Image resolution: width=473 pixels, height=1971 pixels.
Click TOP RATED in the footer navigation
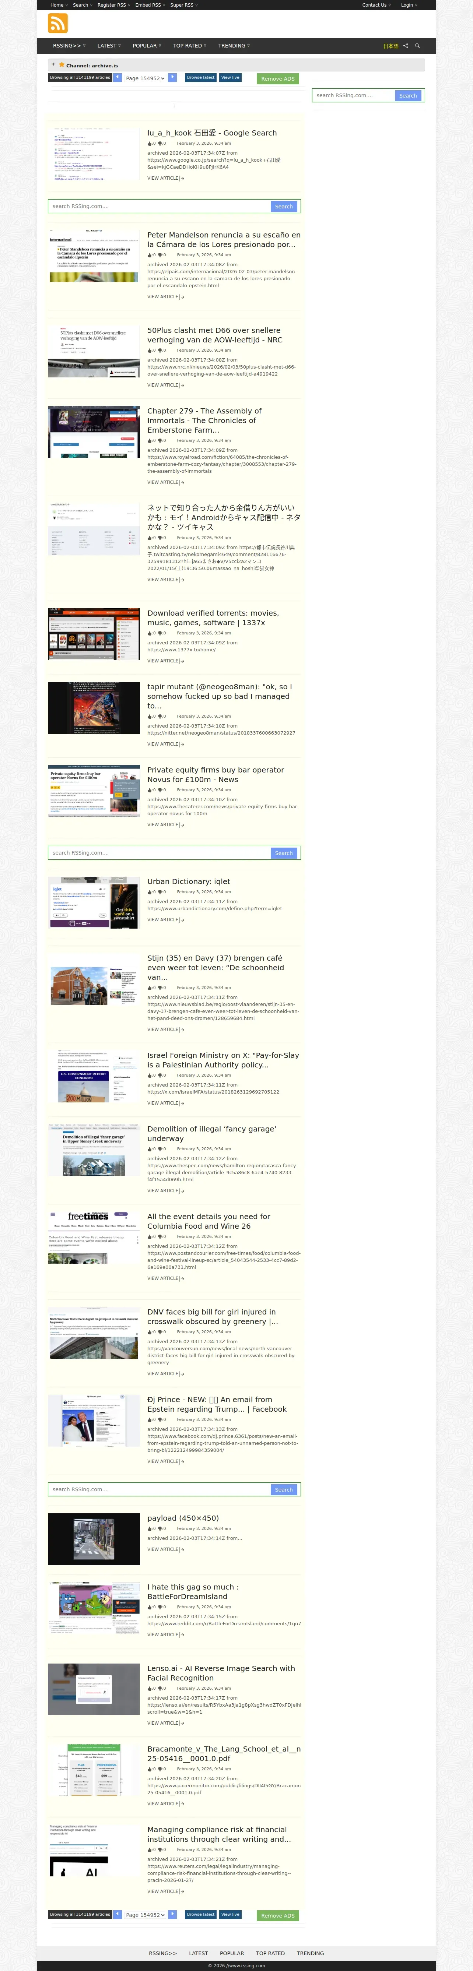point(270,1953)
